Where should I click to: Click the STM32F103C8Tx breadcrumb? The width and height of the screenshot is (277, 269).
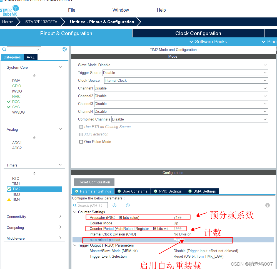pos(41,22)
